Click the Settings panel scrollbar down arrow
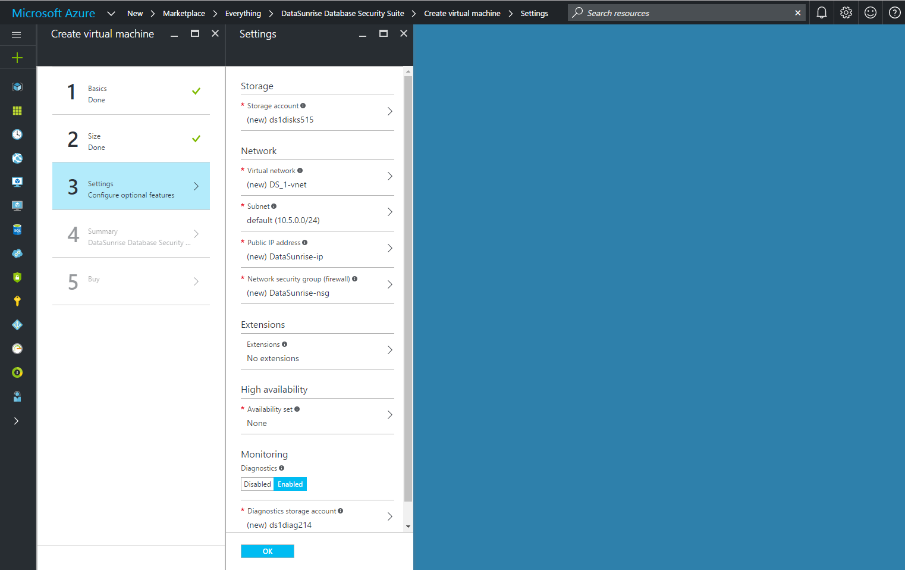The width and height of the screenshot is (905, 570). (408, 527)
